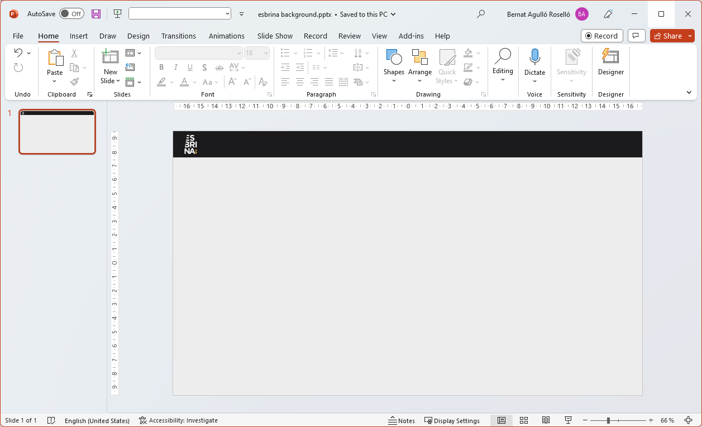Start slide show from status bar icon
The width and height of the screenshot is (702, 427).
tap(568, 420)
